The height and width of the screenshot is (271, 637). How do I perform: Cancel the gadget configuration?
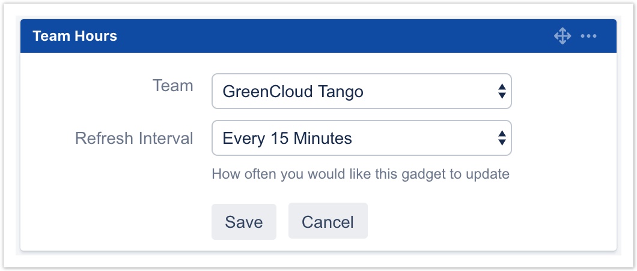[x=328, y=222]
